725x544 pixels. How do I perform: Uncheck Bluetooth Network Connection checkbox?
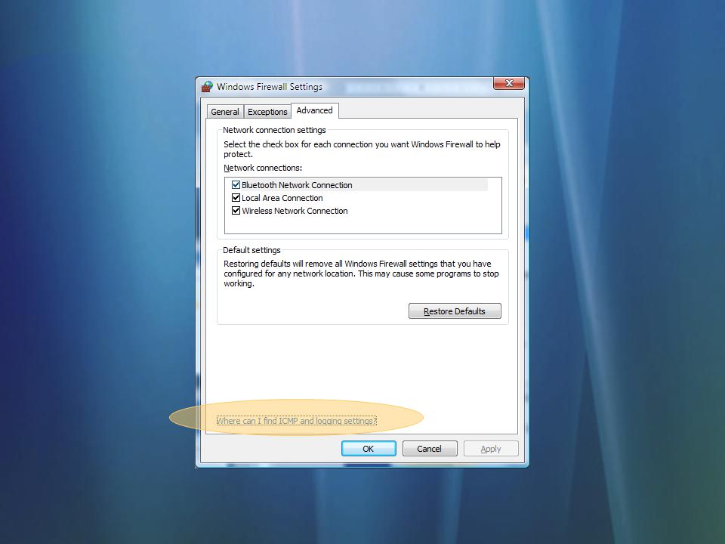tap(236, 185)
